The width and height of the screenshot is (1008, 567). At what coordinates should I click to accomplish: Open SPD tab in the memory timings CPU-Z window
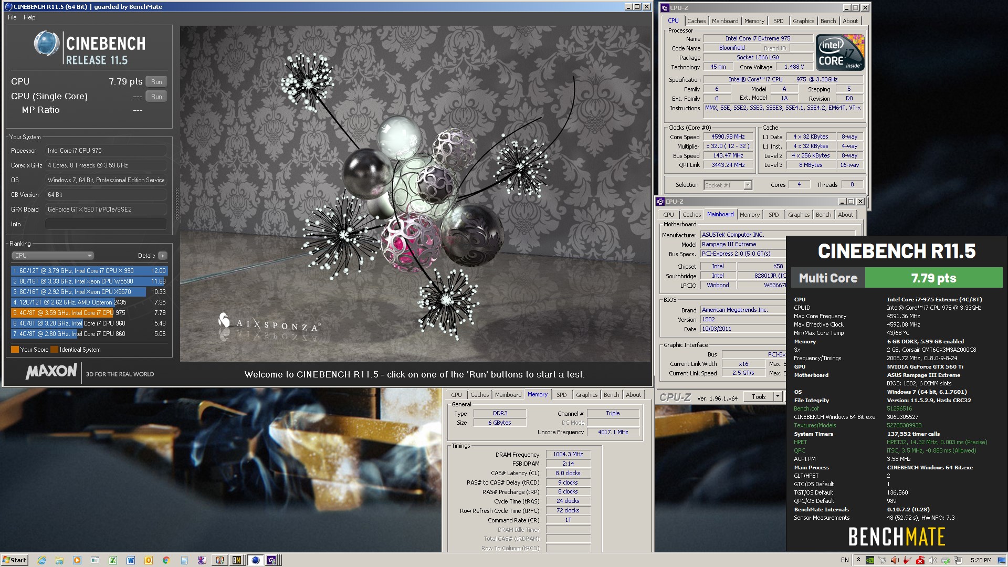(561, 395)
